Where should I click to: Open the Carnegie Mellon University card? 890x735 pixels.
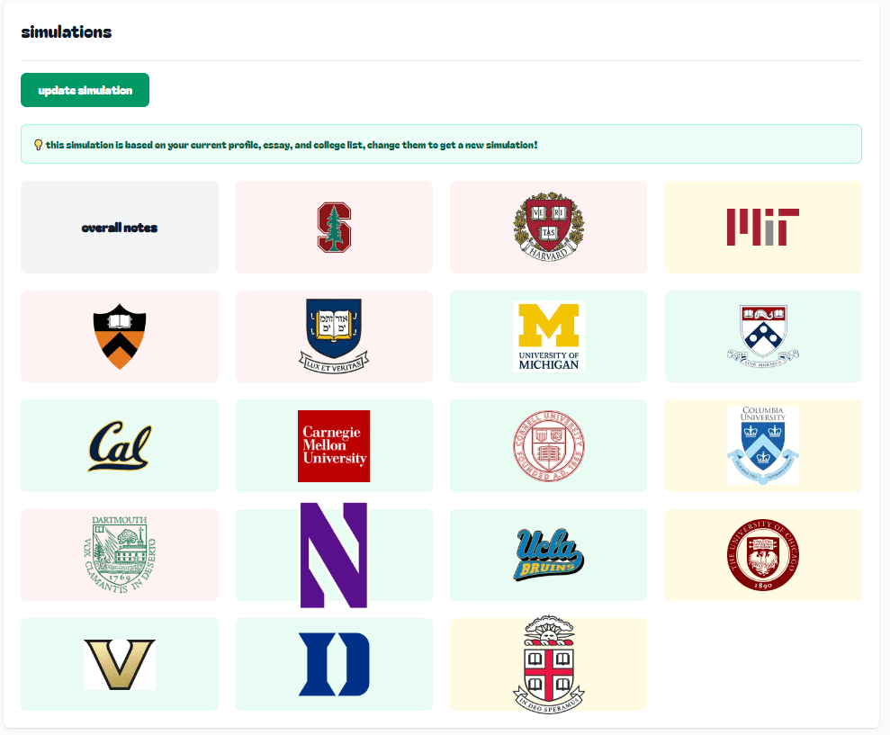(x=335, y=445)
